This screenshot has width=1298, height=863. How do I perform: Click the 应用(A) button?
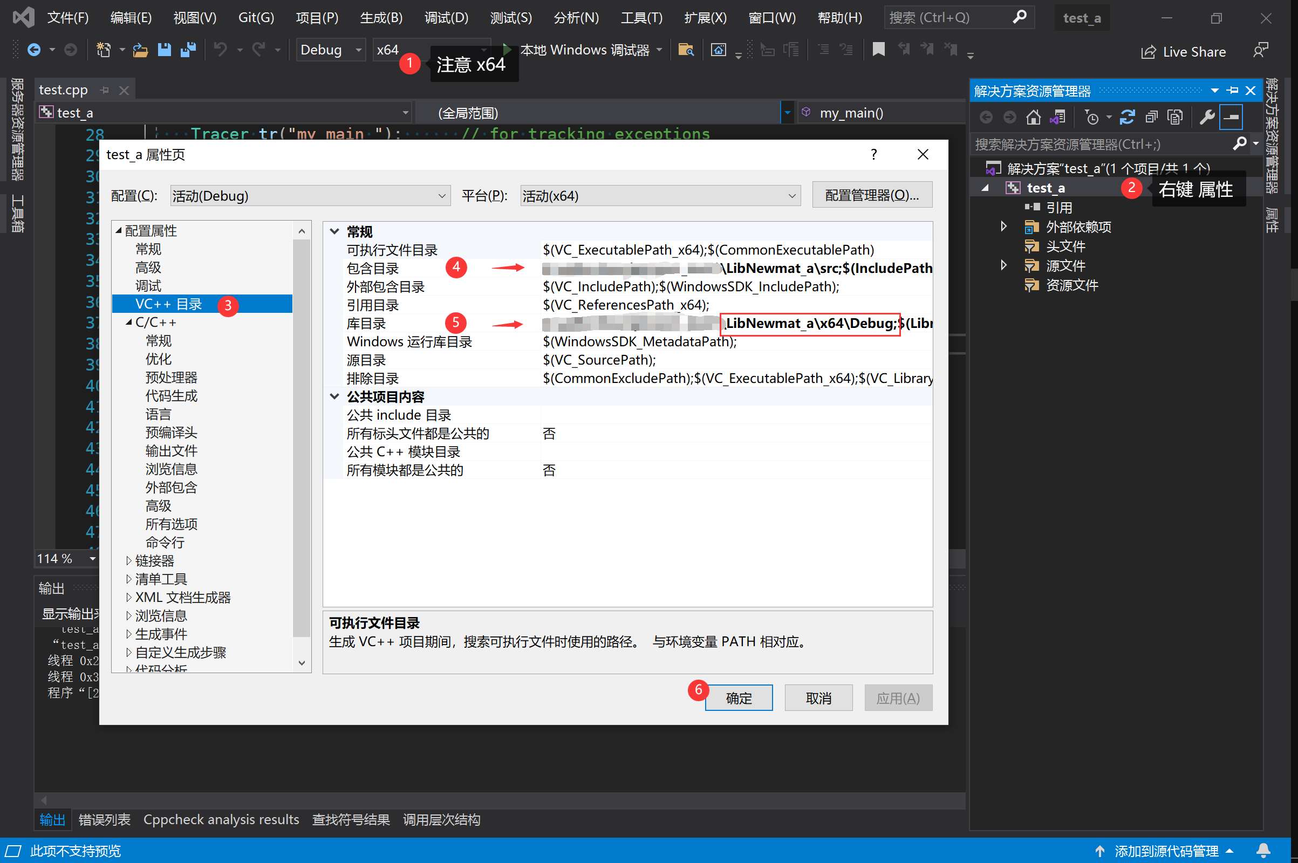[898, 698]
